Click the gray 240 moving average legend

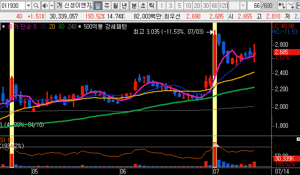pos(72,26)
